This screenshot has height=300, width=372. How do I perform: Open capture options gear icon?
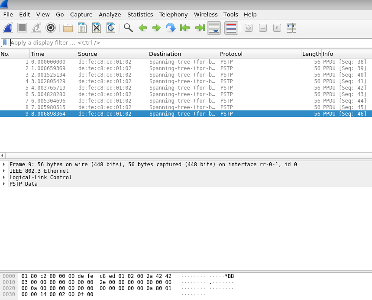point(51,28)
